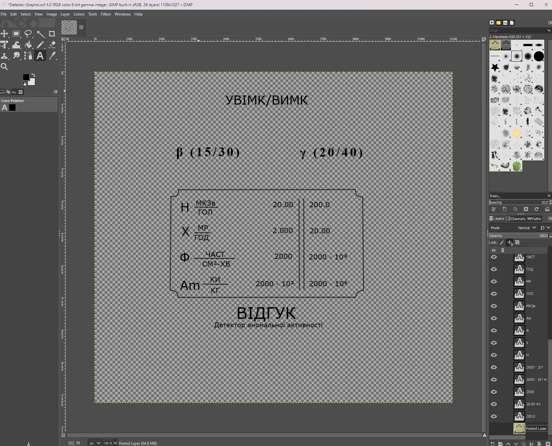Viewport: 552px width, 446px height.
Task: Open the brushes dock configure menu
Action: [550, 23]
